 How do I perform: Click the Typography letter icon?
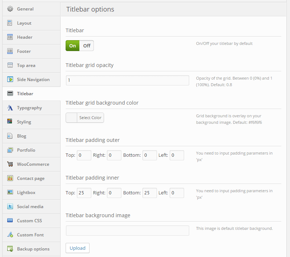10,108
